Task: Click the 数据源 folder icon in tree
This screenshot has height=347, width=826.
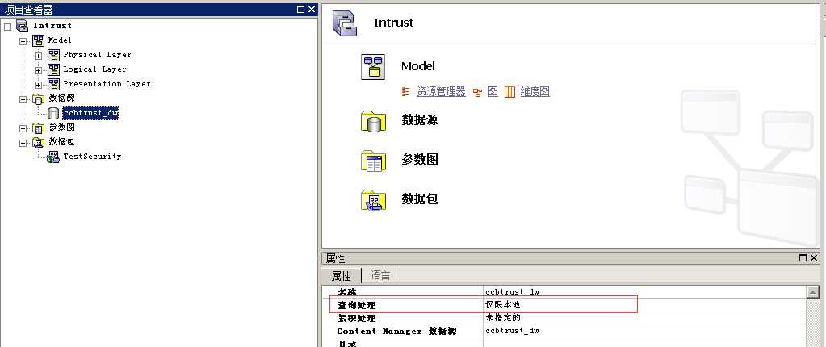Action: (39, 98)
